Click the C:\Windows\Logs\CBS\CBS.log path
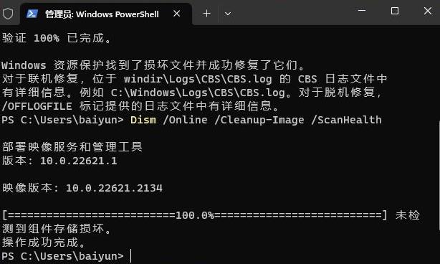This screenshot has width=440, height=264. [198, 93]
